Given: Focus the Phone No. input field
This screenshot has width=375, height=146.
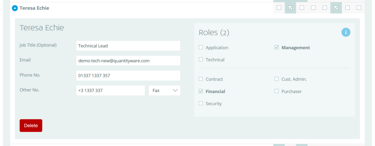Looking at the screenshot, I should pyautogui.click(x=128, y=75).
